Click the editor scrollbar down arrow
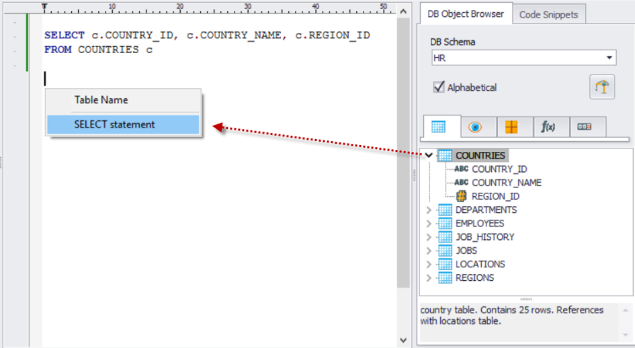This screenshot has width=635, height=348. point(403,341)
